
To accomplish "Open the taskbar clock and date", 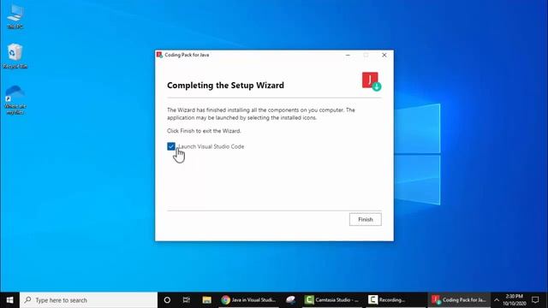I will (515, 300).
